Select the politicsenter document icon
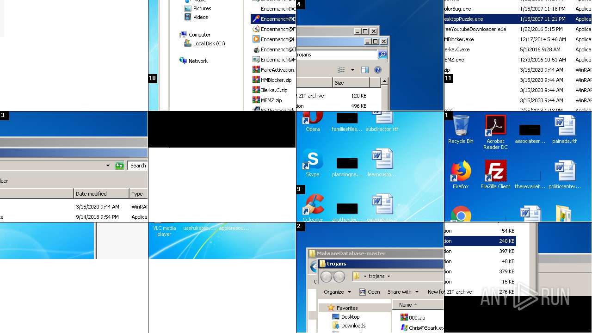592x333 pixels. tap(565, 175)
